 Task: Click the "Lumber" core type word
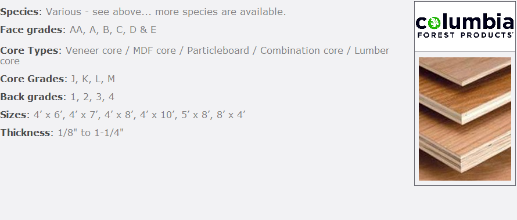point(372,50)
